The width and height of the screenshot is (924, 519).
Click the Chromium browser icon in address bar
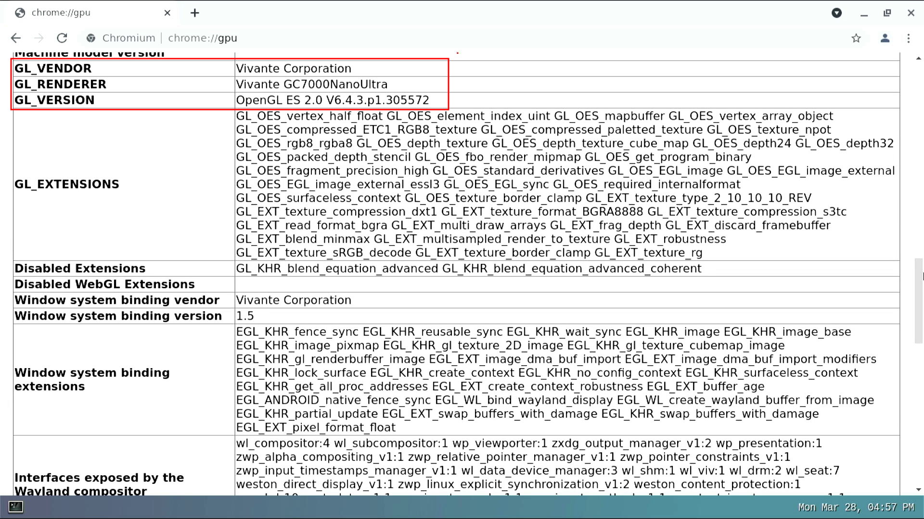point(91,38)
